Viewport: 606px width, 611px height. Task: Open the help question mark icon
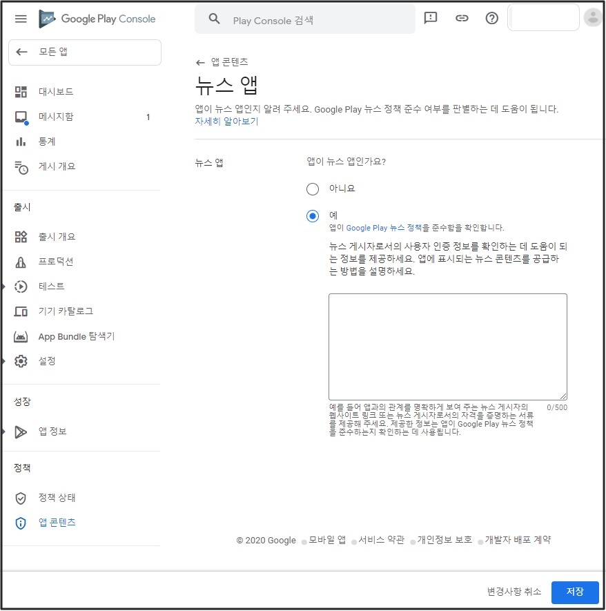tap(492, 18)
